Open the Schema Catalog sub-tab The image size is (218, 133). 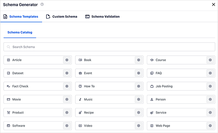pos(20,33)
